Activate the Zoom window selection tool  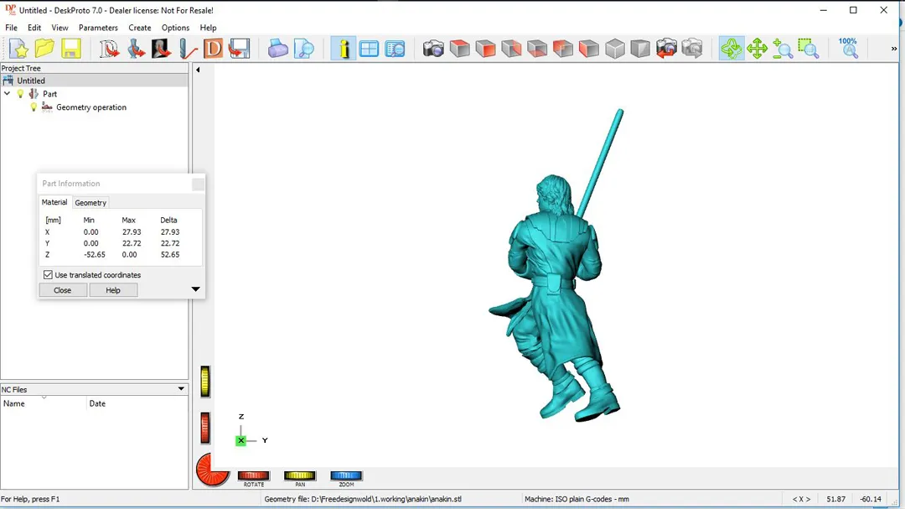point(809,49)
